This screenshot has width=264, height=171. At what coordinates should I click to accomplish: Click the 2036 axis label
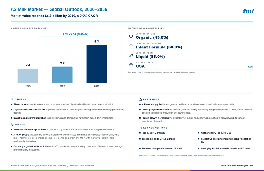click(x=97, y=86)
